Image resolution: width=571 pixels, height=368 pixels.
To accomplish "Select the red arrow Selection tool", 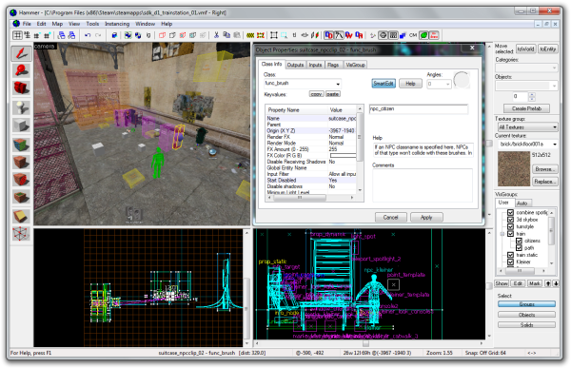I will [x=21, y=53].
